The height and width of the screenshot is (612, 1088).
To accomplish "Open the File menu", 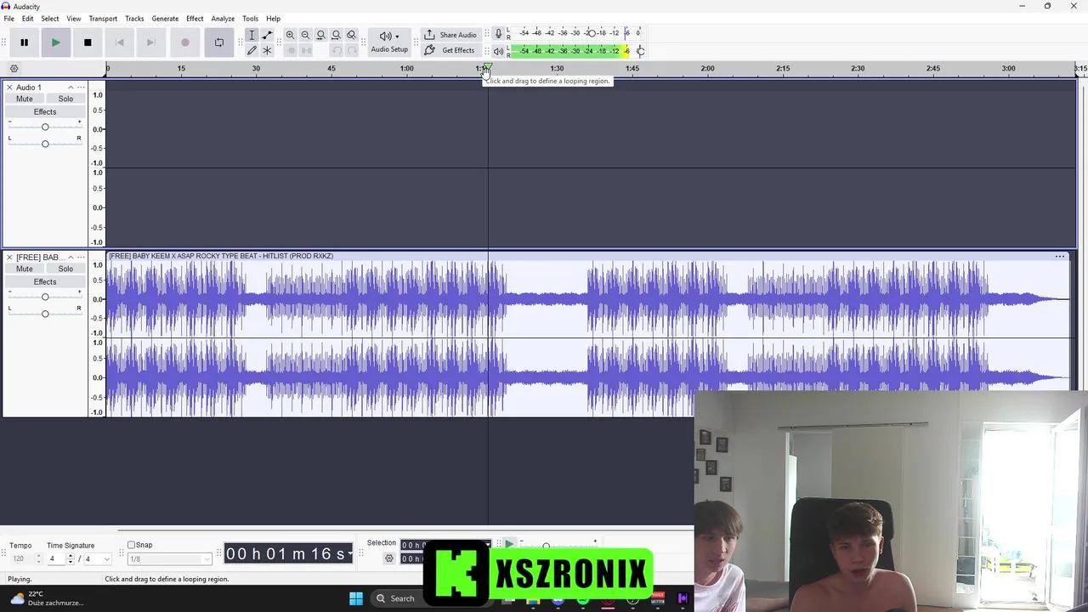I will point(8,19).
